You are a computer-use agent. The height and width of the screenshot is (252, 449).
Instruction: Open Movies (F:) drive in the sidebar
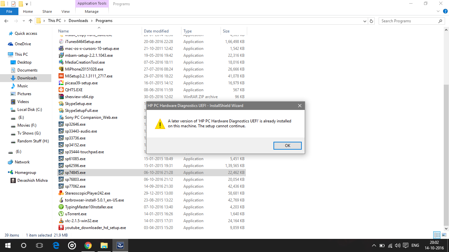click(x=27, y=125)
